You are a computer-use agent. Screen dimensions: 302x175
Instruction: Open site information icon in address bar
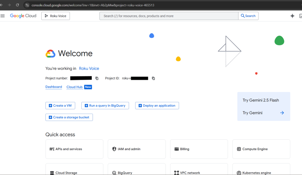[27, 5]
